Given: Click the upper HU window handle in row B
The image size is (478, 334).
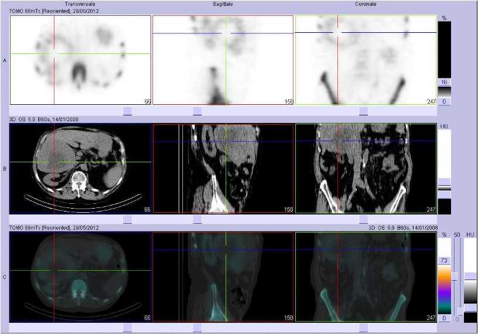Looking at the screenshot, I should point(444,182).
